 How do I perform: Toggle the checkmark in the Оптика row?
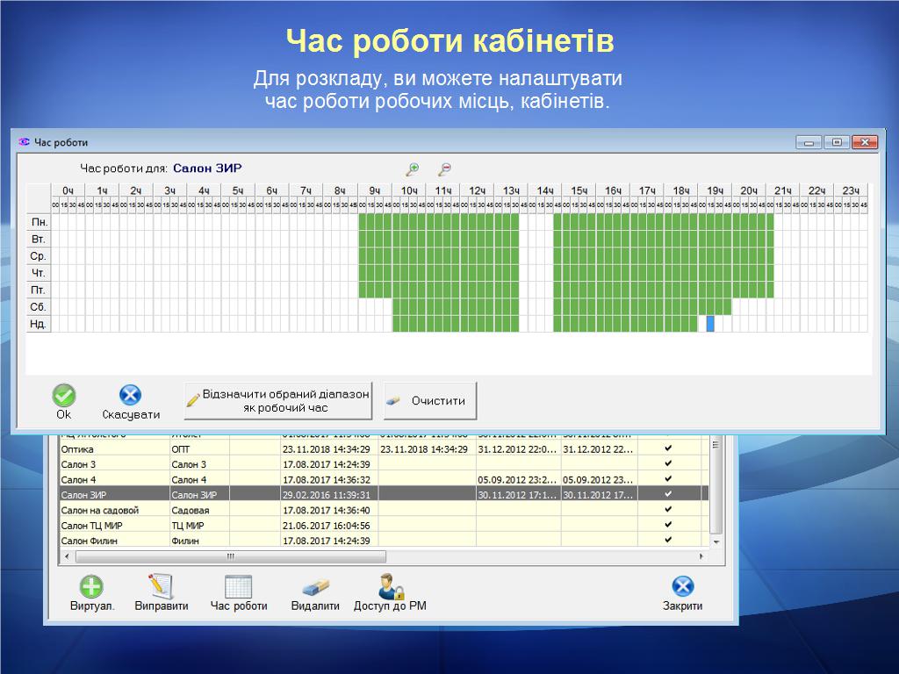point(668,448)
